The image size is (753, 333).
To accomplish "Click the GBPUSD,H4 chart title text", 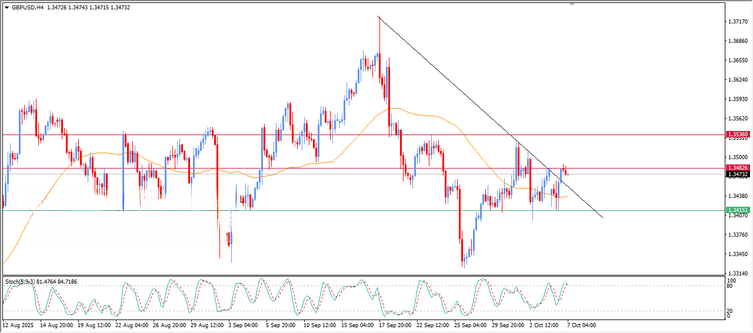I will coord(28,8).
